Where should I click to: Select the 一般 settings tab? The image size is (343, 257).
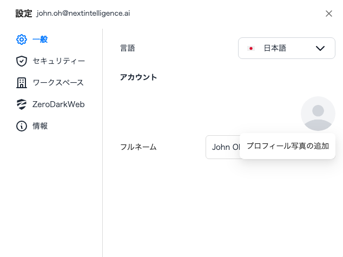click(40, 39)
